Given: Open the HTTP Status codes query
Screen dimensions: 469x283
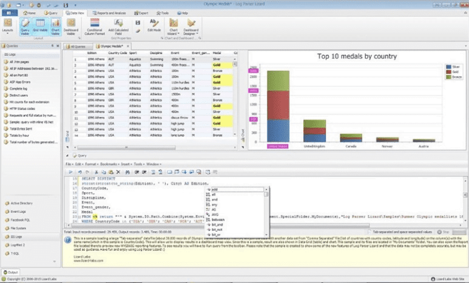Looking at the screenshot, I should [x=22, y=109].
